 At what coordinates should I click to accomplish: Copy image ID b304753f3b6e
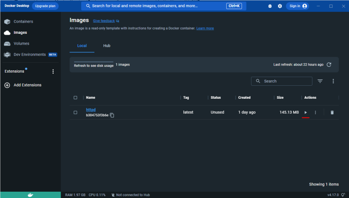(112, 115)
